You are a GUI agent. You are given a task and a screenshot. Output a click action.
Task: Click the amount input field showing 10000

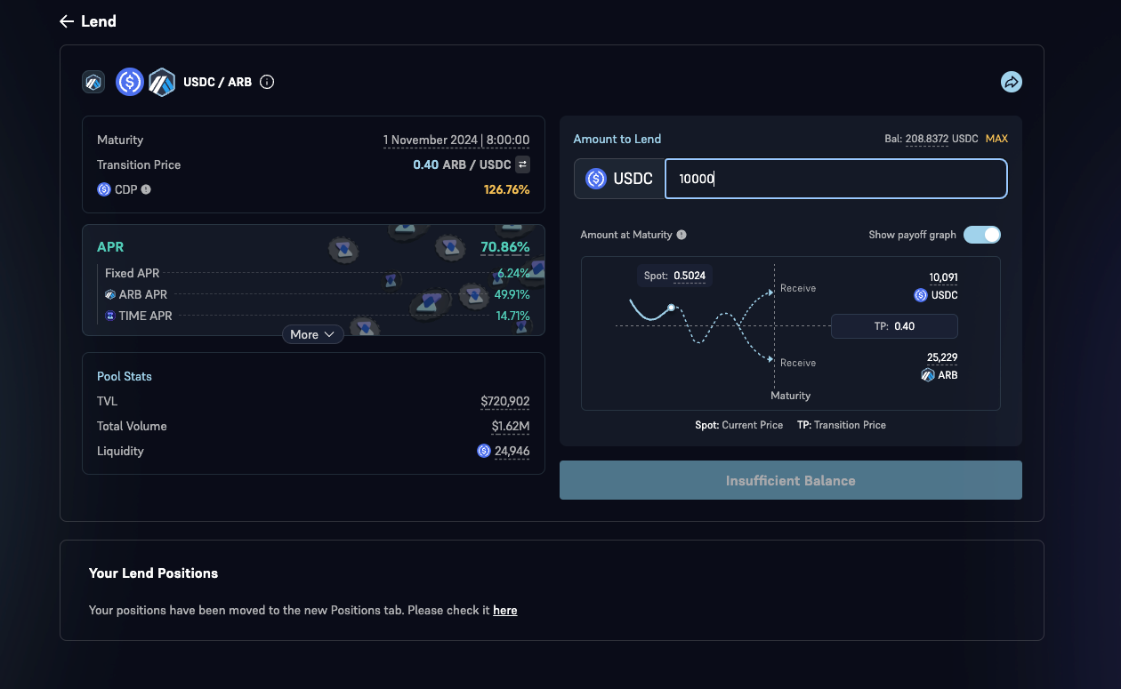pyautogui.click(x=835, y=179)
